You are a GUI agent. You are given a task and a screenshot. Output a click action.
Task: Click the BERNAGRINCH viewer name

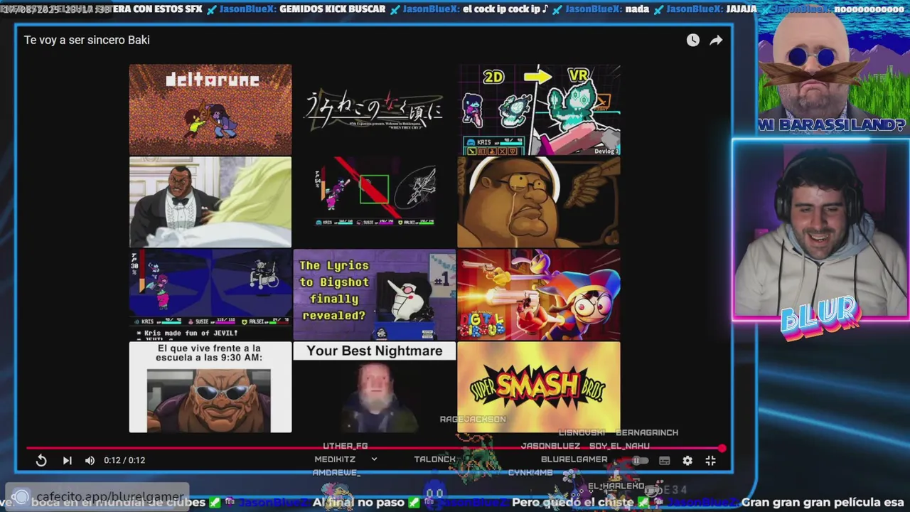point(647,432)
